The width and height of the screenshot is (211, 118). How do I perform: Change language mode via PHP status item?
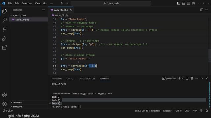click(x=195, y=111)
